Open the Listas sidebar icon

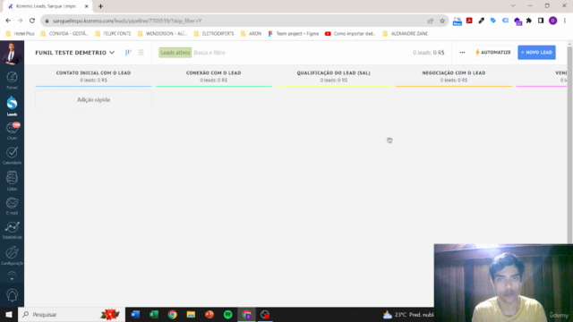tap(12, 181)
